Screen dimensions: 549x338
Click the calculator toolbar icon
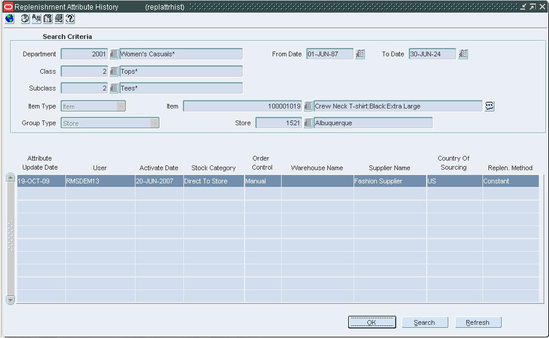[x=47, y=19]
